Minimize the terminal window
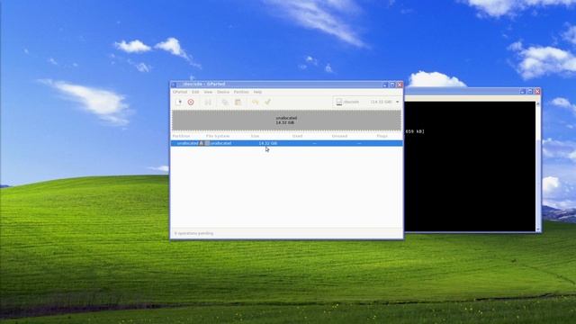The image size is (576, 324). pos(522,91)
